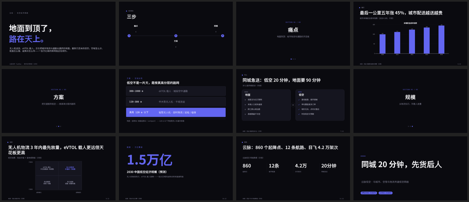This screenshot has height=202, width=469.
Task: Click the highlighted '无人机物流' quadrant cell
Action: click(x=70, y=168)
